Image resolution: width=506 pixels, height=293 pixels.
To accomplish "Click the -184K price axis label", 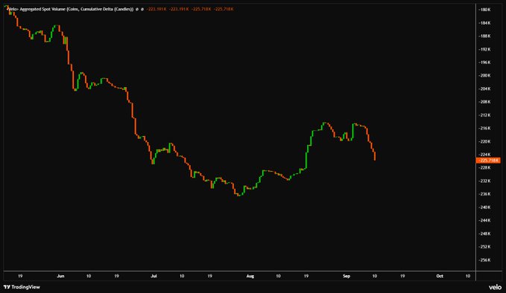I will (x=484, y=23).
